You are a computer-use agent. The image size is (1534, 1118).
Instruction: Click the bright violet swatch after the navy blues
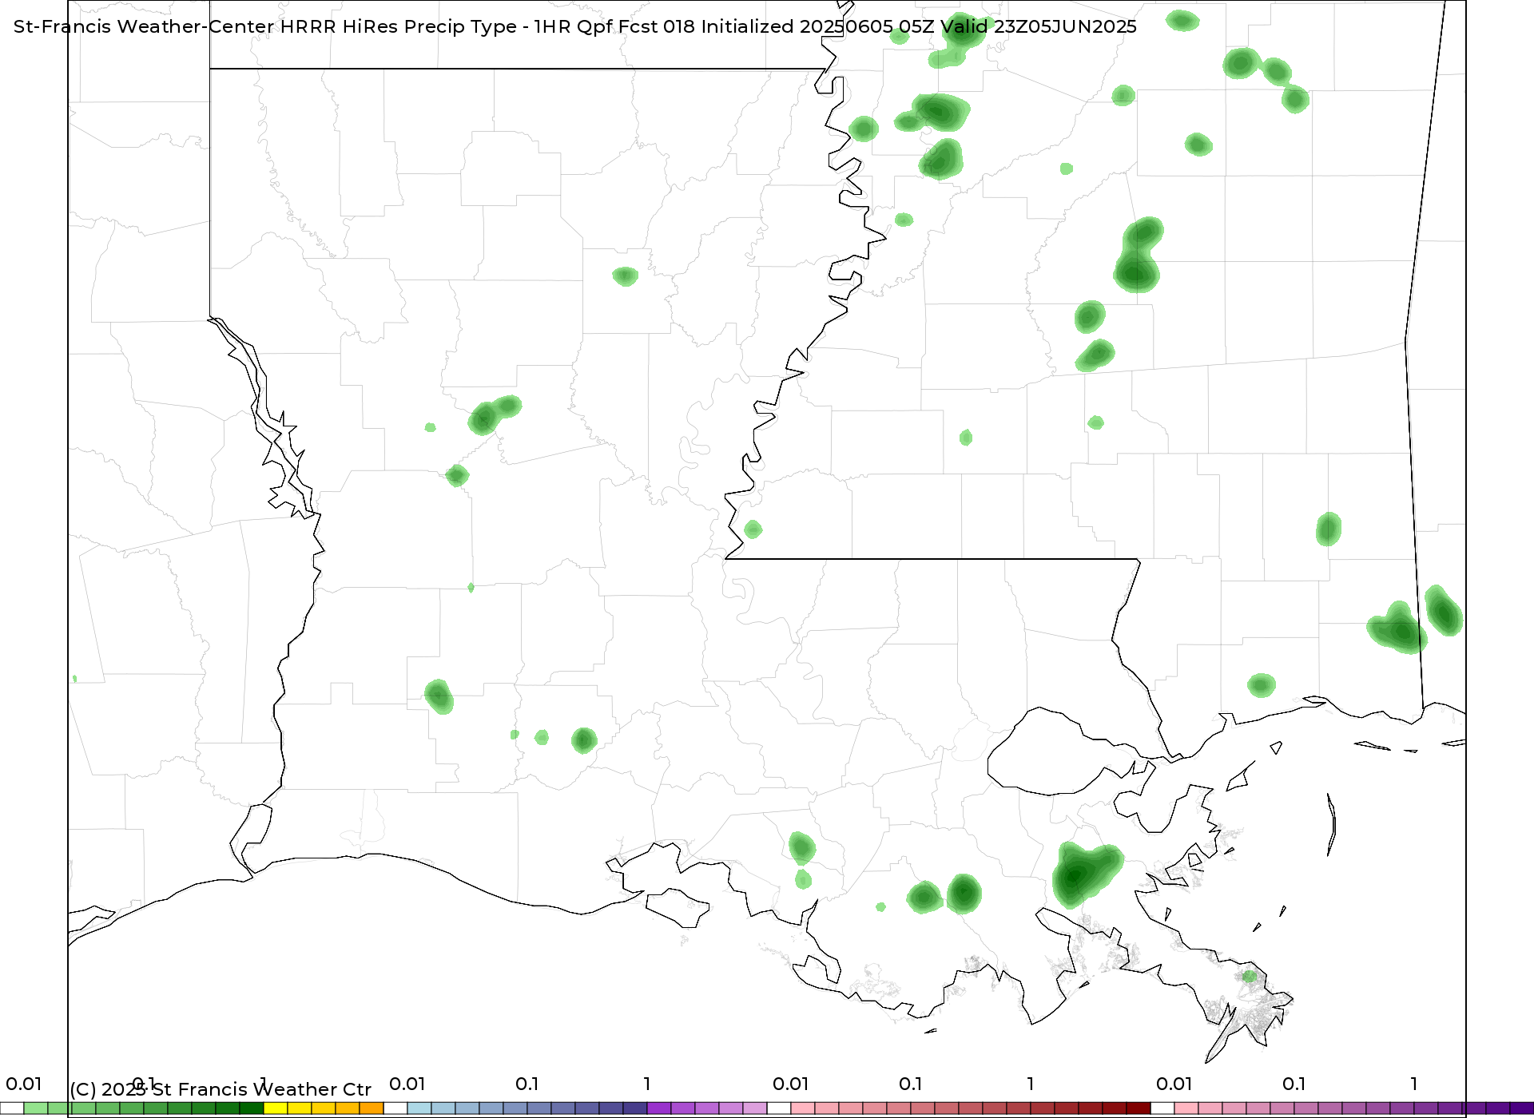pyautogui.click(x=659, y=1108)
